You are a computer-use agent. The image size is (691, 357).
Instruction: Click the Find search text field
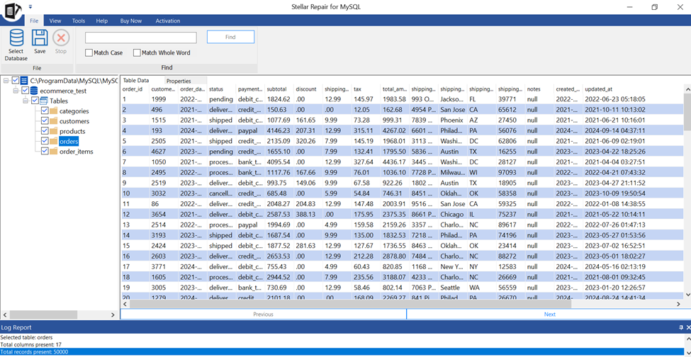141,38
